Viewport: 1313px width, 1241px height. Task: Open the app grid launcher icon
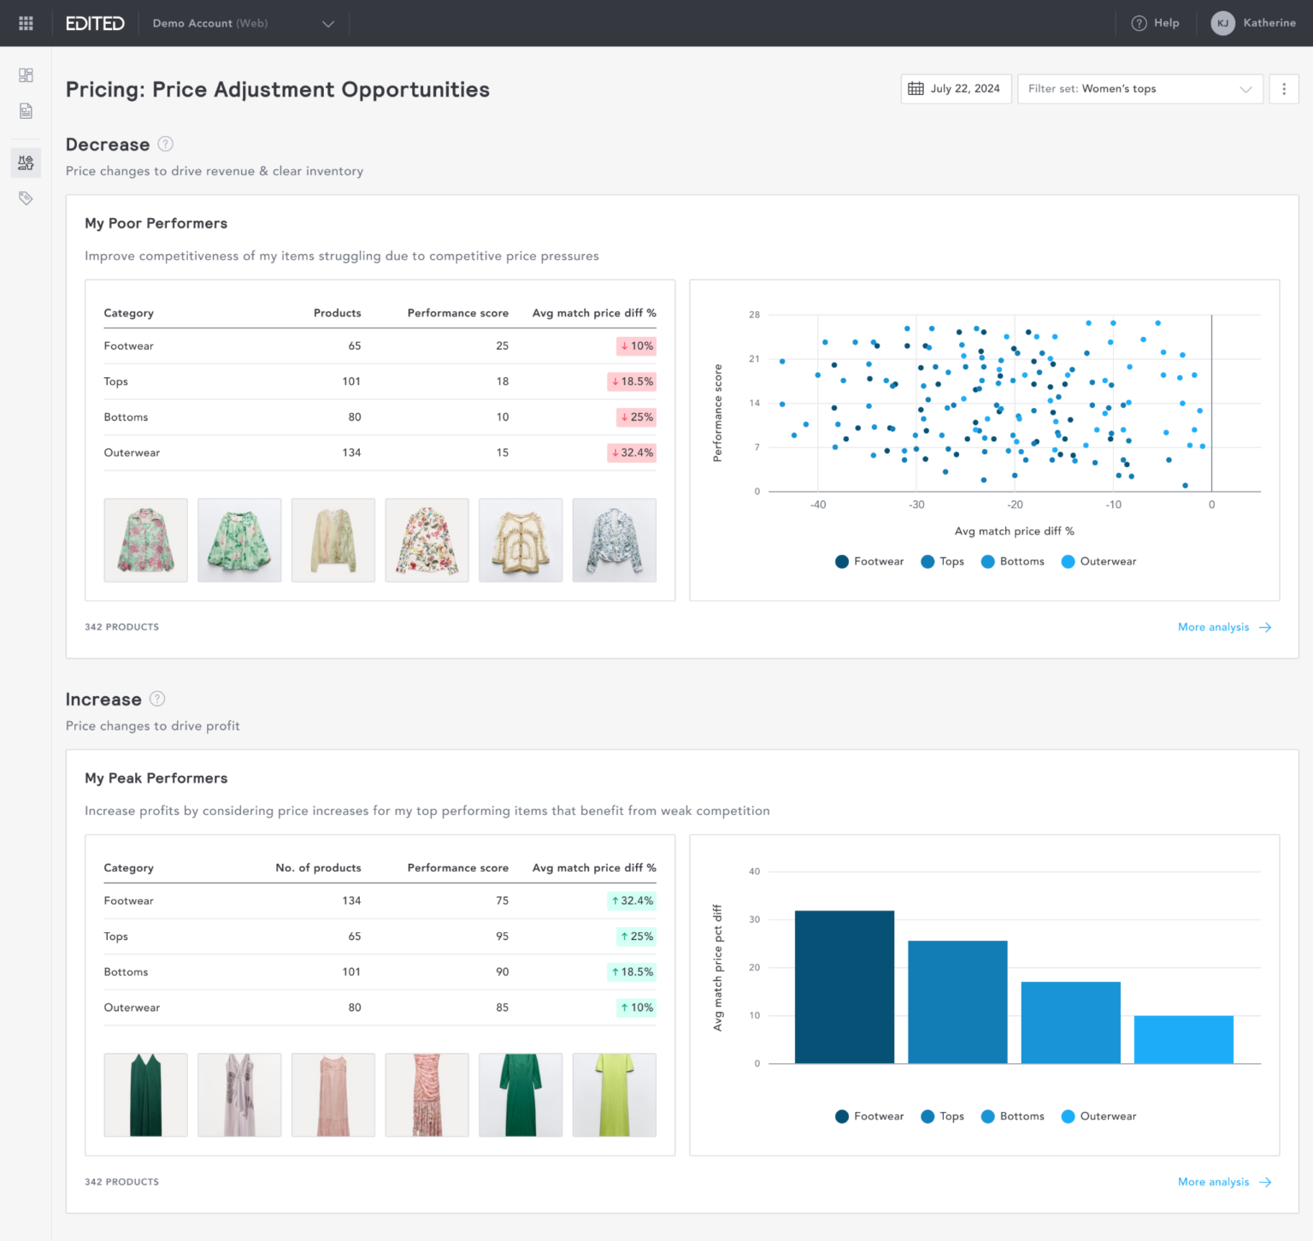tap(26, 23)
